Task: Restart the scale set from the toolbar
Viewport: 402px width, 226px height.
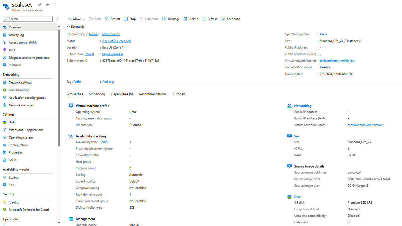Action: coord(112,19)
